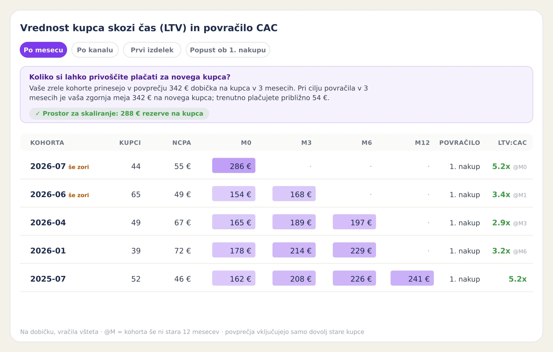Image resolution: width=553 pixels, height=352 pixels.
Task: Show the Popust ob 1. nakupu view
Action: coord(228,50)
